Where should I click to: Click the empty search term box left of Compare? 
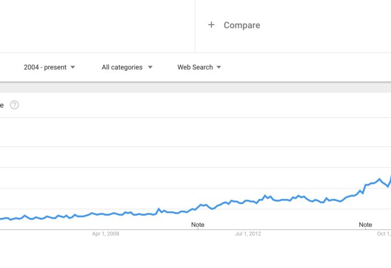pos(97,26)
